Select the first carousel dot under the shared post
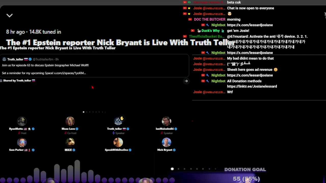 (84, 112)
